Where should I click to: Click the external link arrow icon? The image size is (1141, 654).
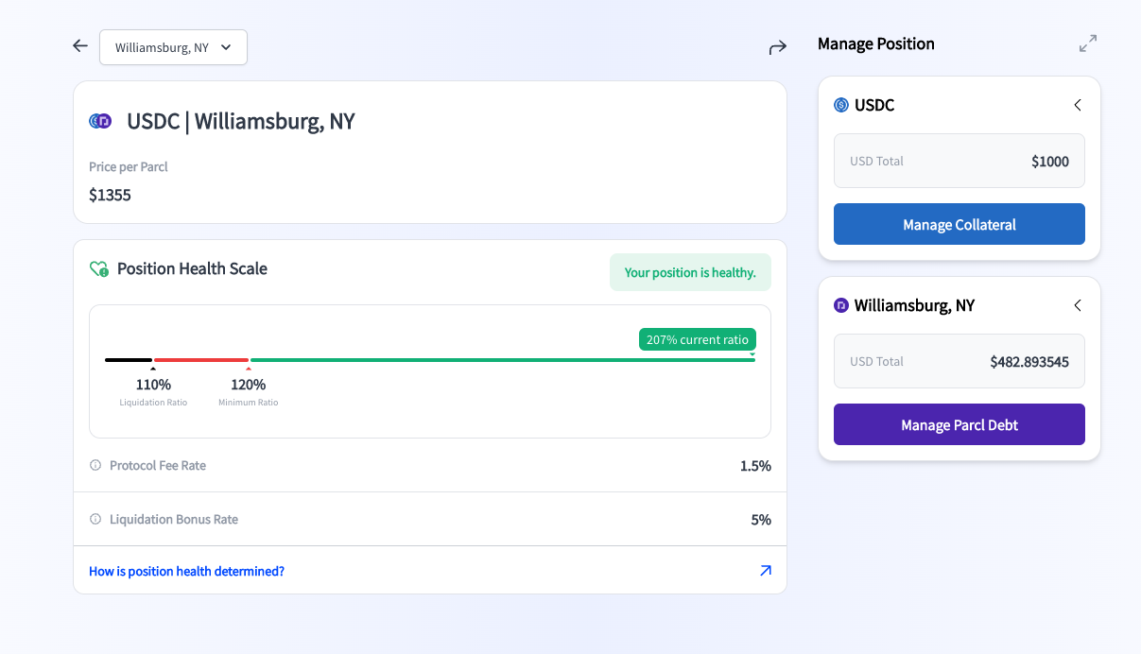coord(765,571)
